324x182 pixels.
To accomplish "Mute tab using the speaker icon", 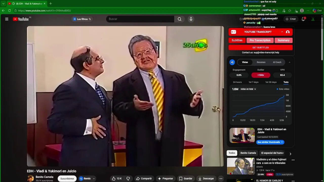I will [x=13, y=4].
